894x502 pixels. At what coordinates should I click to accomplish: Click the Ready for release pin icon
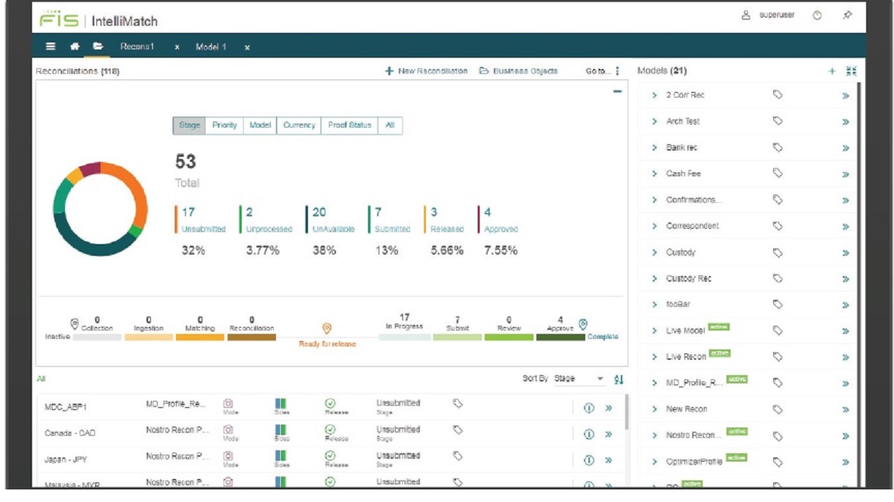coord(326,328)
